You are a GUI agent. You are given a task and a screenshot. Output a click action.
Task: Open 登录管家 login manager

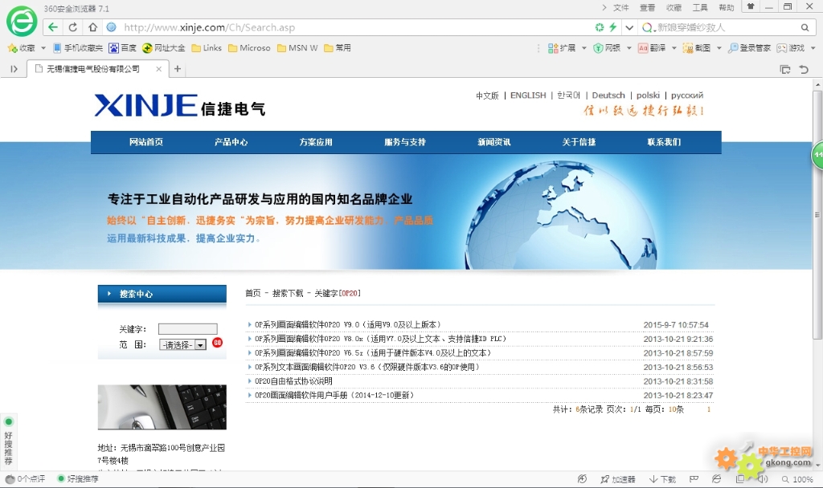(750, 47)
